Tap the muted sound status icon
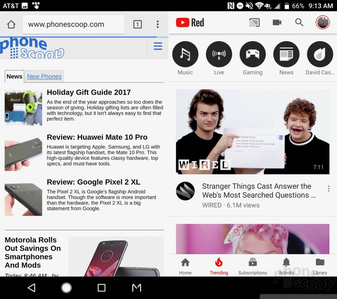The image size is (337, 299). point(249,6)
